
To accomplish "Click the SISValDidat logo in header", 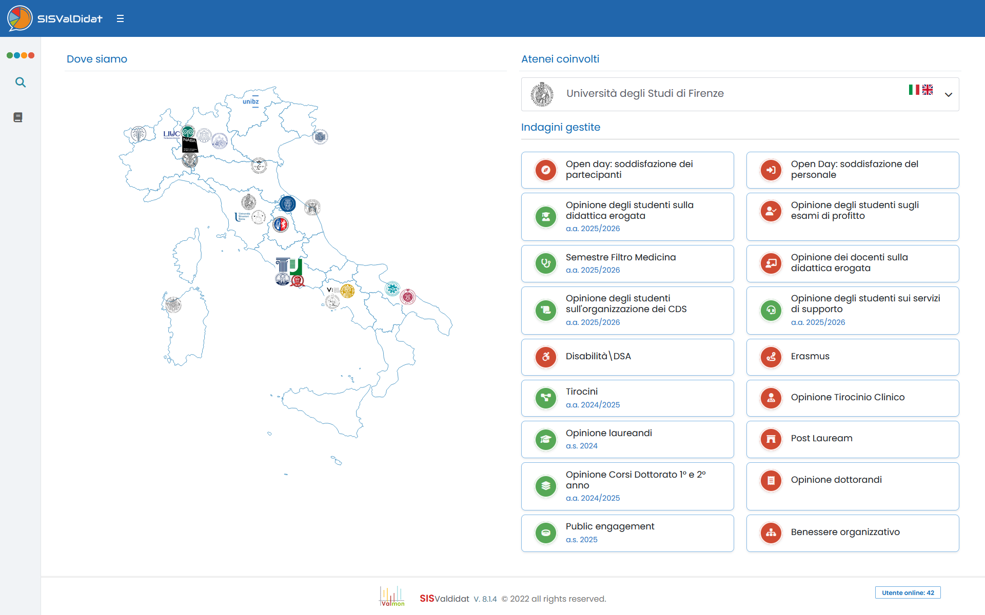I will pos(55,18).
